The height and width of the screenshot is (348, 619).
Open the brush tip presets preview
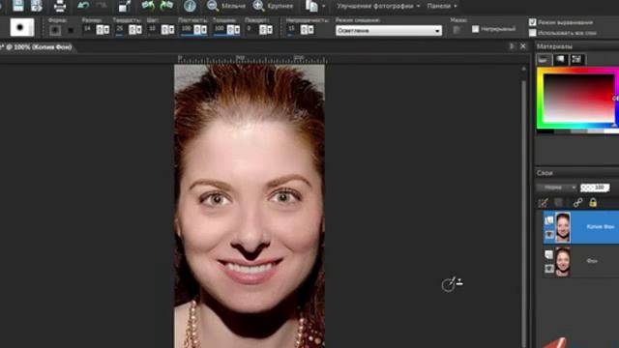(x=21, y=28)
